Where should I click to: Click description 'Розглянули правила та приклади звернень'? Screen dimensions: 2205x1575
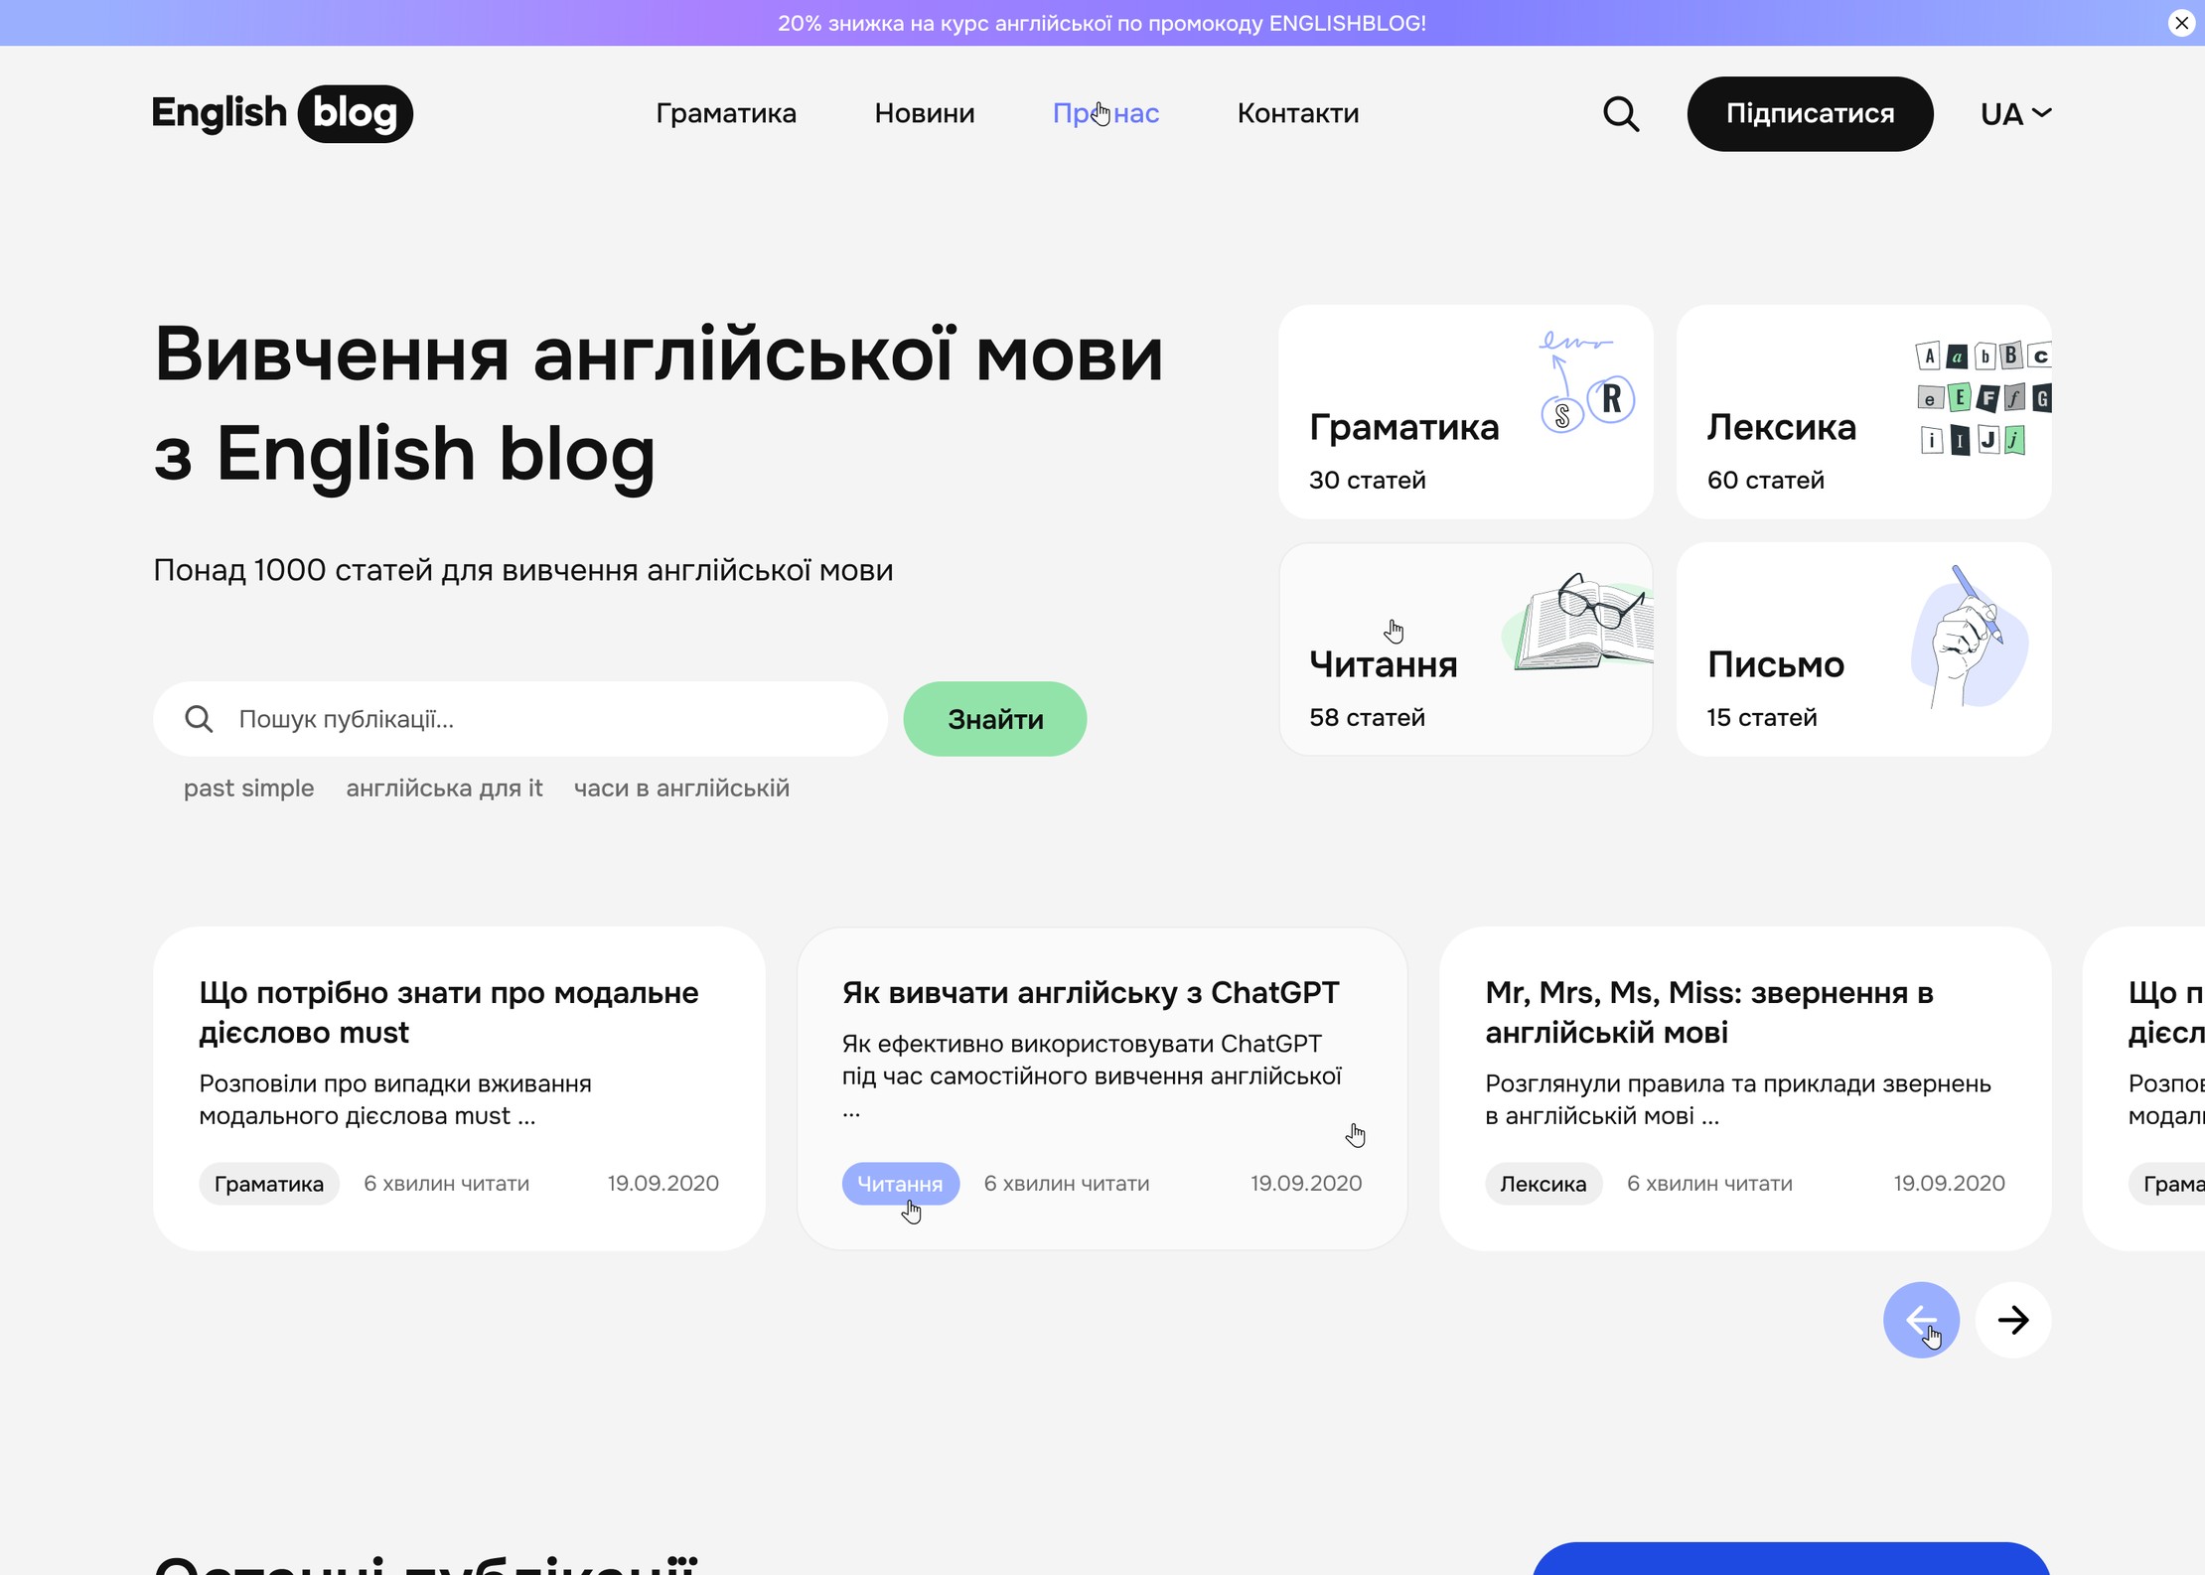pos(1738,1100)
